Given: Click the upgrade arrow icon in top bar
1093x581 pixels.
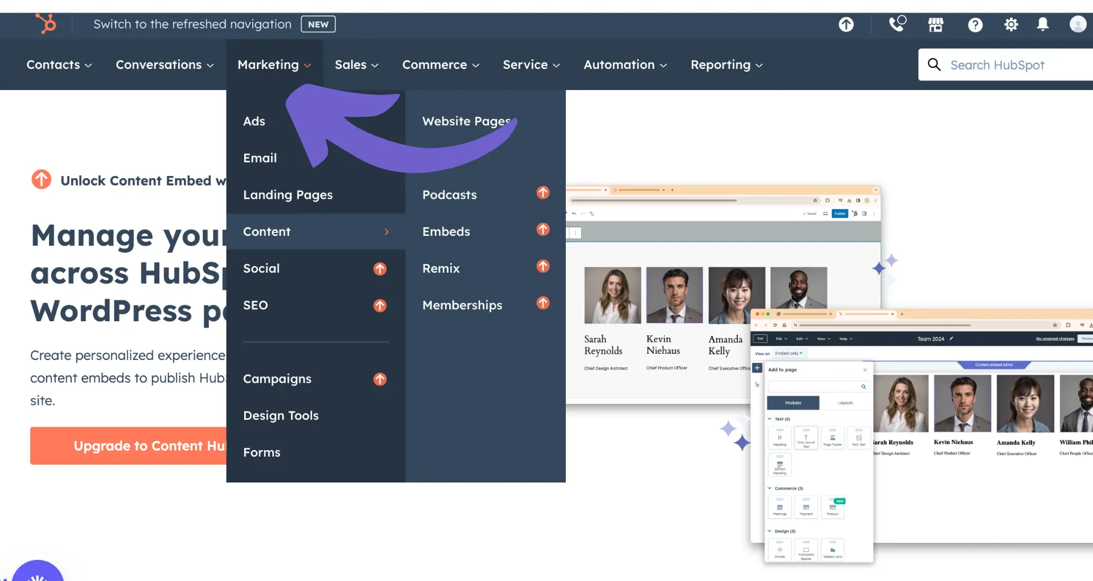Looking at the screenshot, I should pos(846,24).
